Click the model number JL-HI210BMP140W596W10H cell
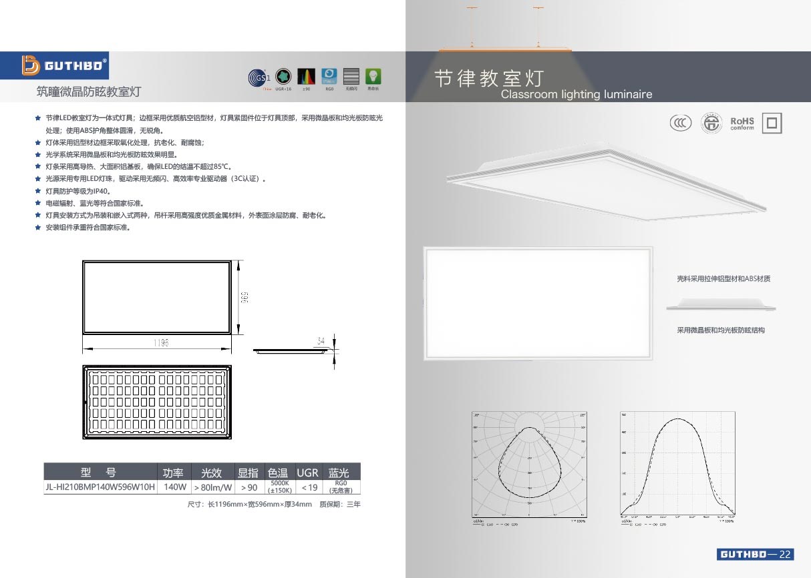This screenshot has height=578, width=811. (100, 487)
